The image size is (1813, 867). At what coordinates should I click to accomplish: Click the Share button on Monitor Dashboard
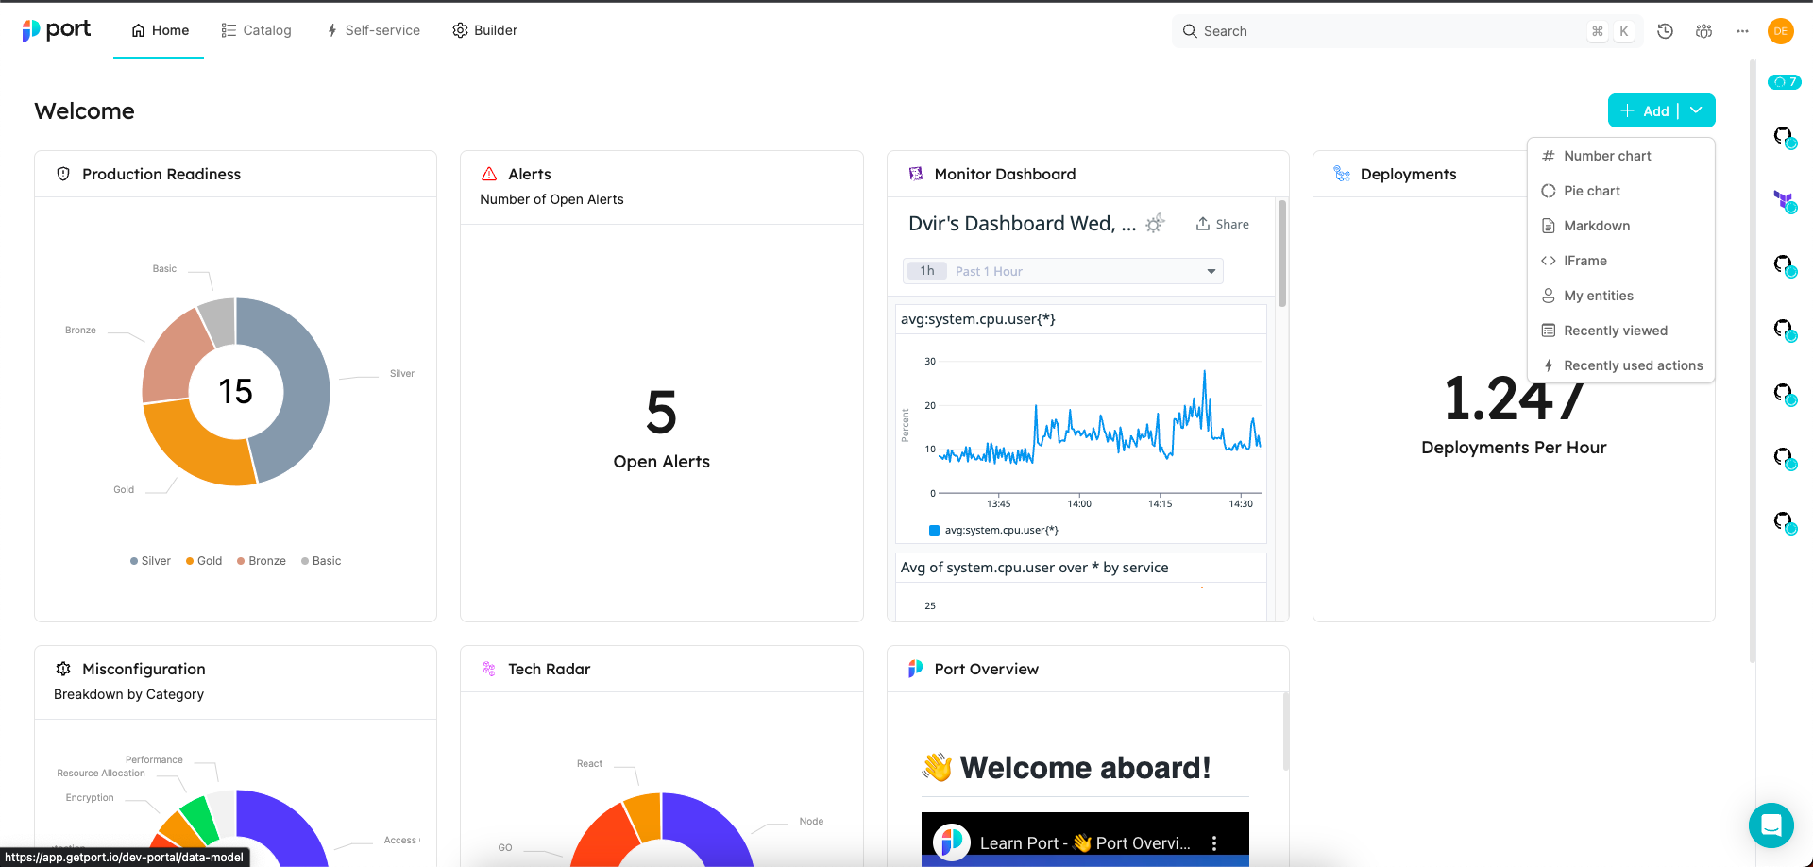point(1222,224)
